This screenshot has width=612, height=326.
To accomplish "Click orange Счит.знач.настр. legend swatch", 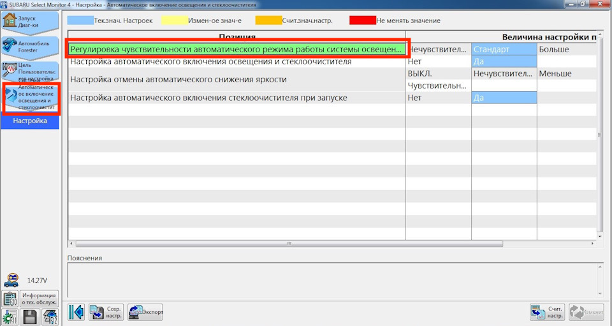I will (268, 20).
